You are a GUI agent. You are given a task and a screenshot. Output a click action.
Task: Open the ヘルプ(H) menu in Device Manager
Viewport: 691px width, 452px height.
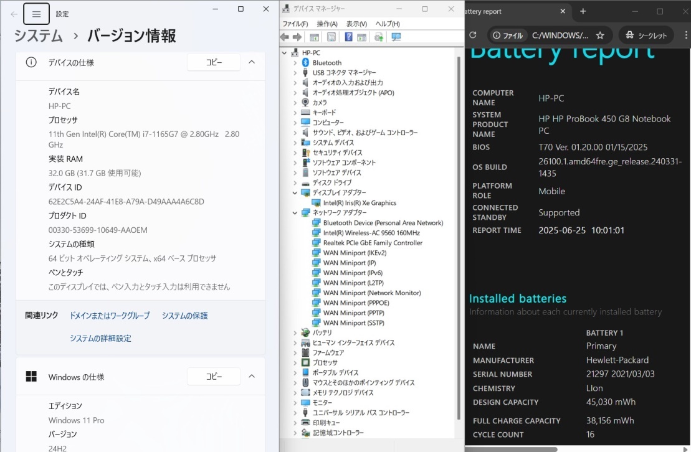(x=388, y=24)
